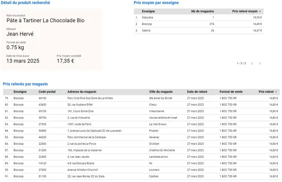
Task: Click address 22, rue Jean Bories ZC du Siala
Action: coord(86,176)
